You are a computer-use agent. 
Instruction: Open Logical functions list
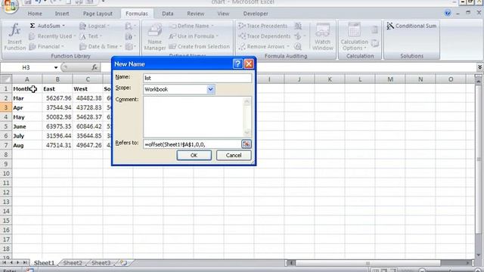pos(95,26)
